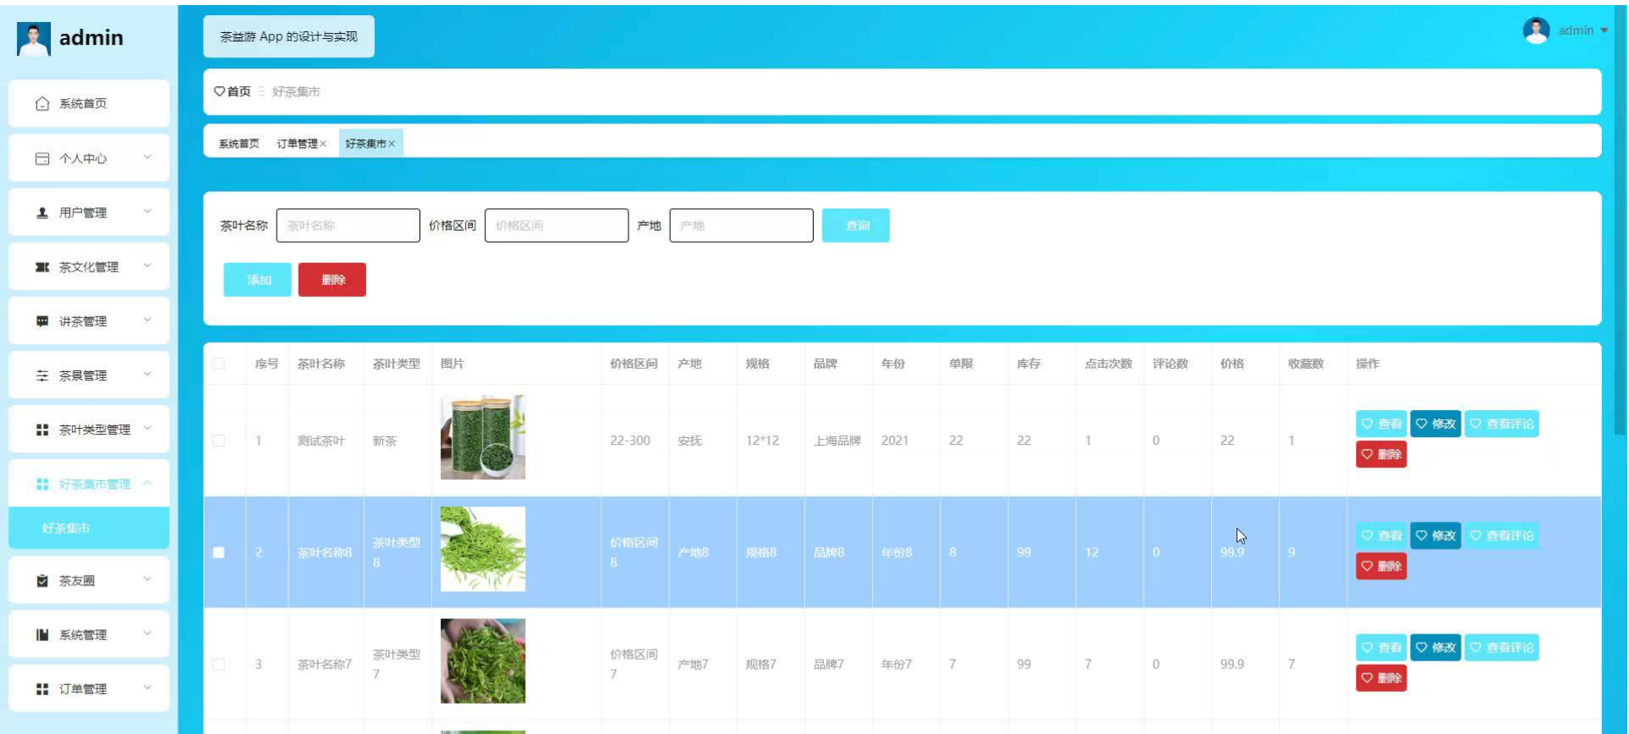Click the grid icon beside 好茶集市管理
The height and width of the screenshot is (734, 1629).
(x=42, y=484)
